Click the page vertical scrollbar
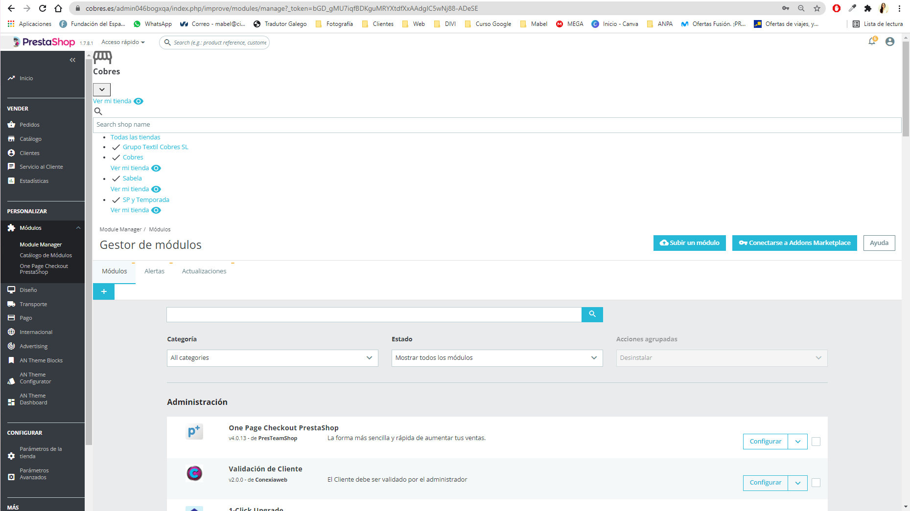The height and width of the screenshot is (511, 910). pos(906,88)
